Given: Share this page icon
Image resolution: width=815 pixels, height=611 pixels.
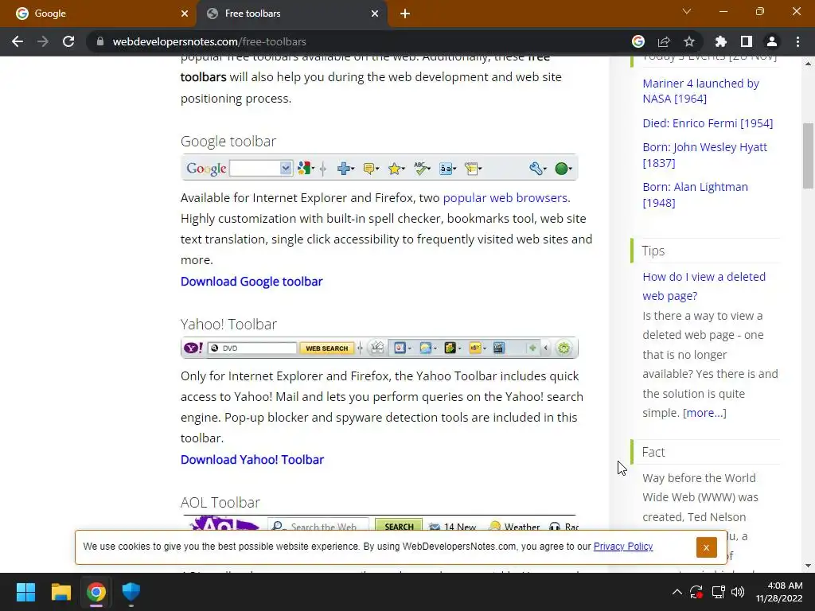Looking at the screenshot, I should 664,41.
